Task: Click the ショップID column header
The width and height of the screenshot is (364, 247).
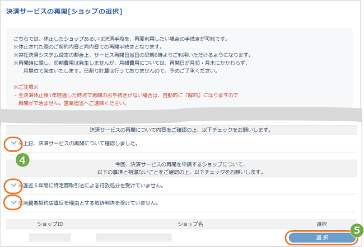Action: (50, 224)
